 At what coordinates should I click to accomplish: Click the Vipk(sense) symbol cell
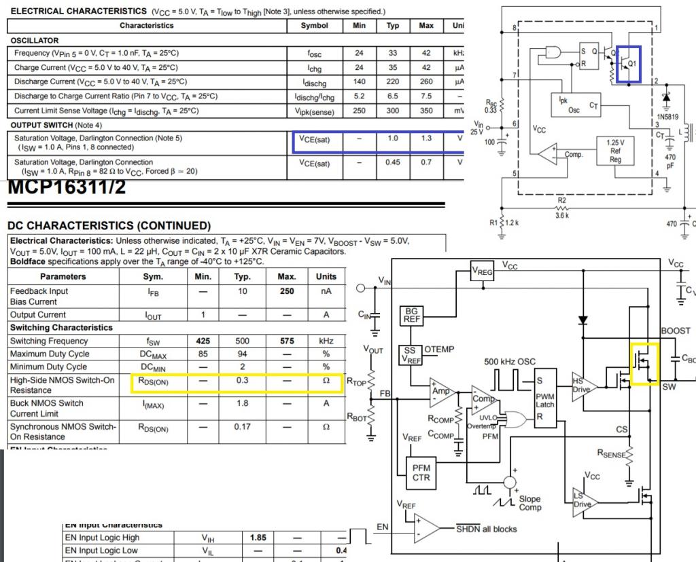(x=314, y=112)
